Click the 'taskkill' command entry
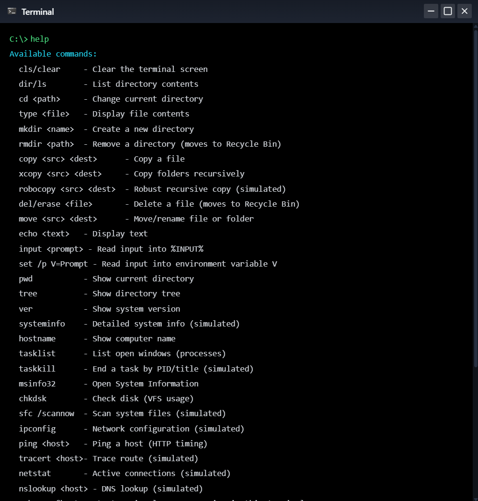 [37, 369]
